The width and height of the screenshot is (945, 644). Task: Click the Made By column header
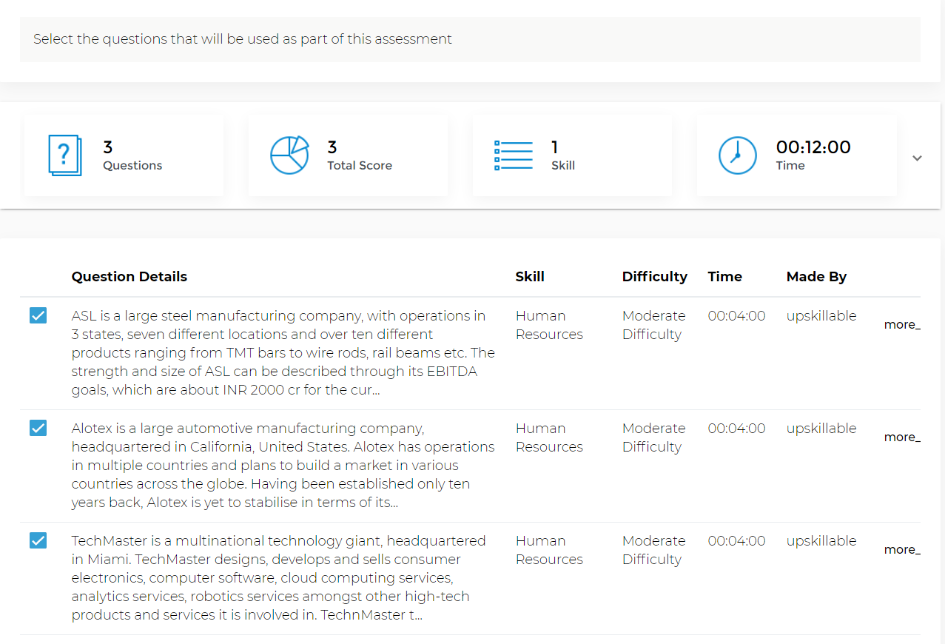816,277
